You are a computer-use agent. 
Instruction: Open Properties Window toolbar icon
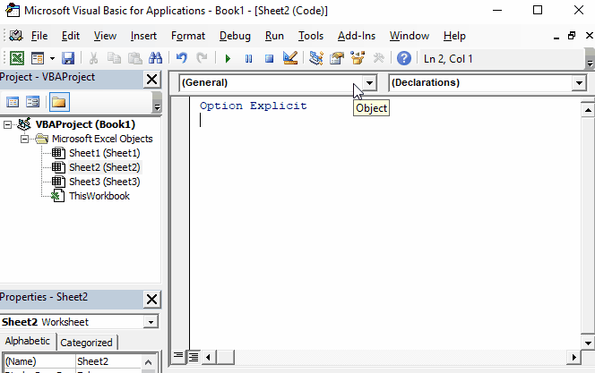[x=337, y=58]
